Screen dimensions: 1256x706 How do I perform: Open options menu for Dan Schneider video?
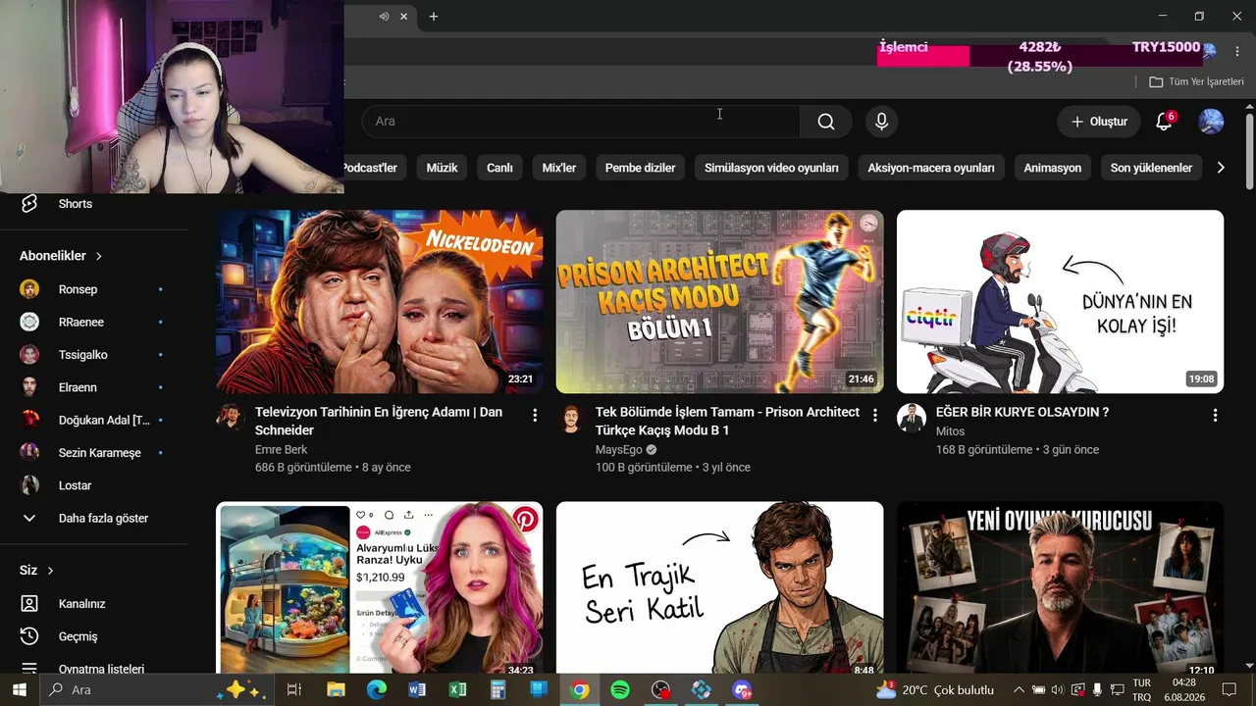coord(535,416)
